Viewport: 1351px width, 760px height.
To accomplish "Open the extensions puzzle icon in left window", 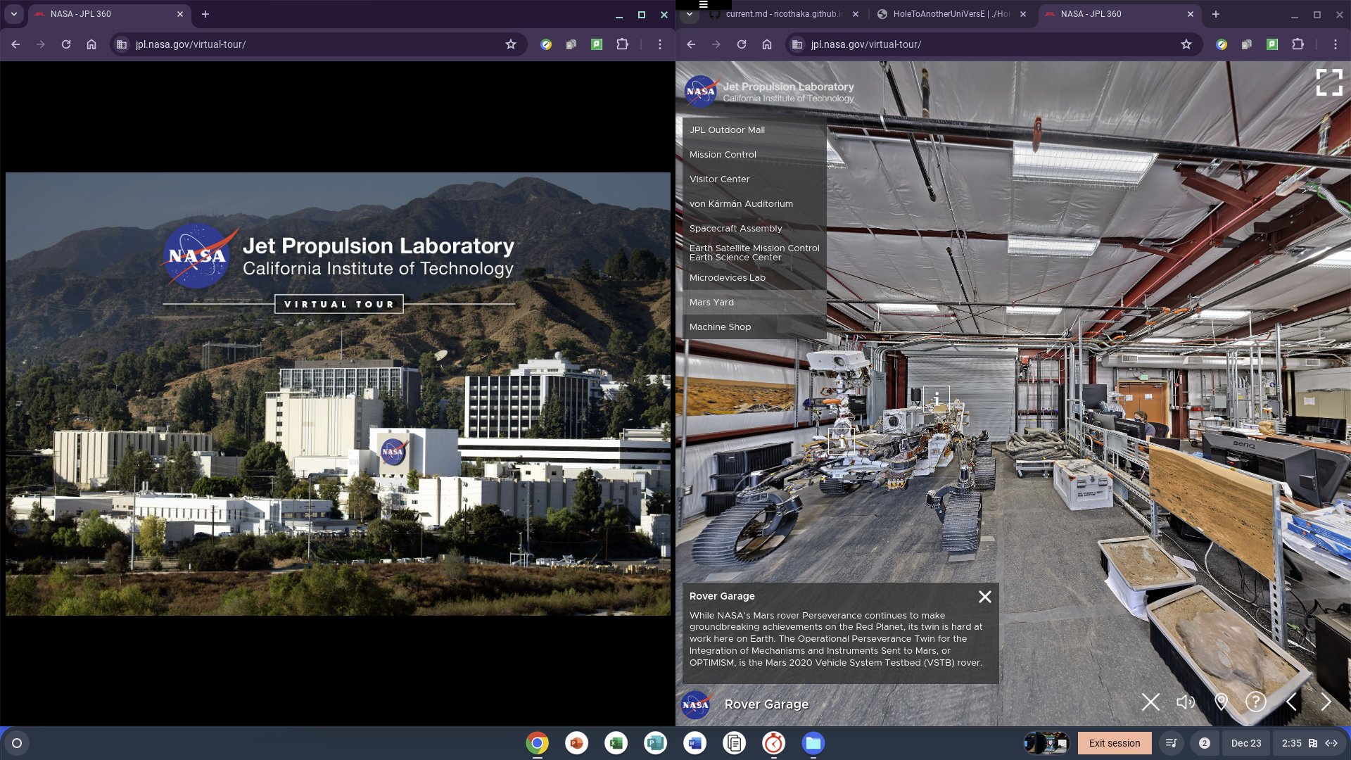I will click(x=622, y=44).
